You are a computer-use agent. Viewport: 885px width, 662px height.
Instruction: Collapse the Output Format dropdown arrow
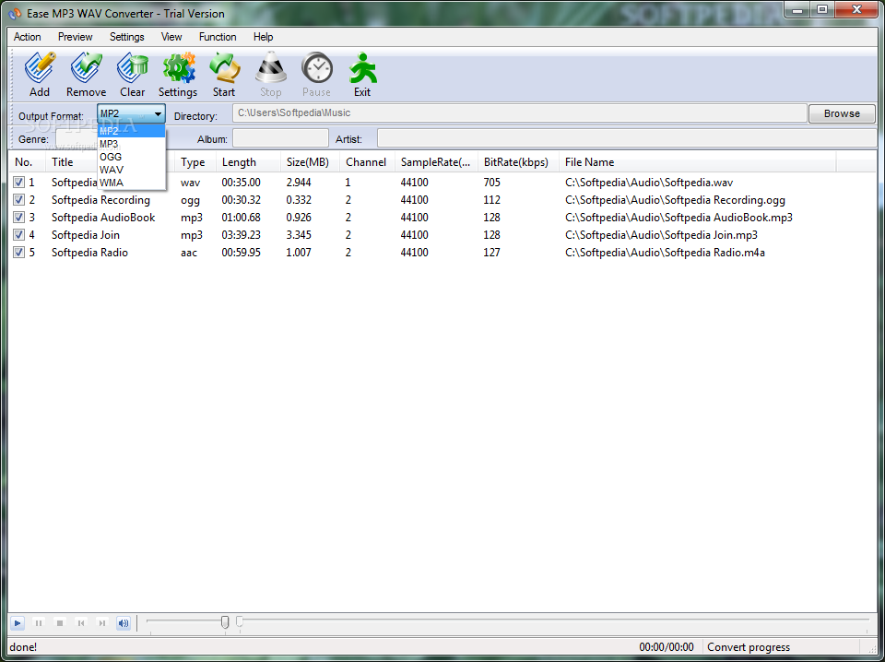click(x=158, y=114)
